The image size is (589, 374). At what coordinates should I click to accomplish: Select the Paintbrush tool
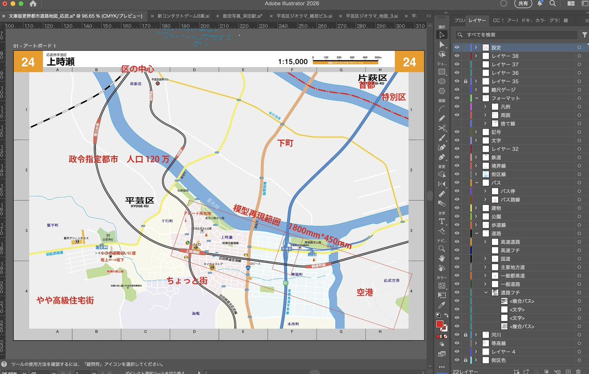click(442, 138)
